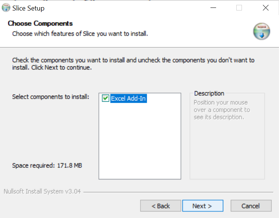
Task: Cancel the Slice installation
Action: [x=251, y=206]
